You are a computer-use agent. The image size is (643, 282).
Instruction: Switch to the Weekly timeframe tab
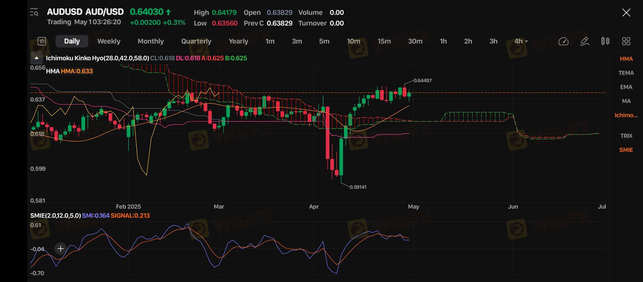pyautogui.click(x=109, y=41)
